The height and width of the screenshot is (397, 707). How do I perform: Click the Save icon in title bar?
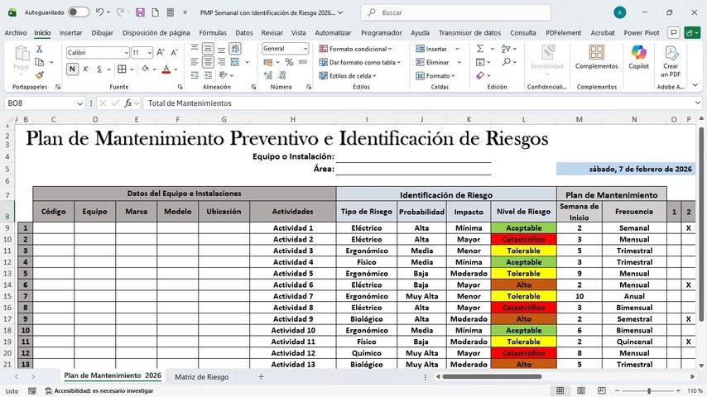(140, 12)
